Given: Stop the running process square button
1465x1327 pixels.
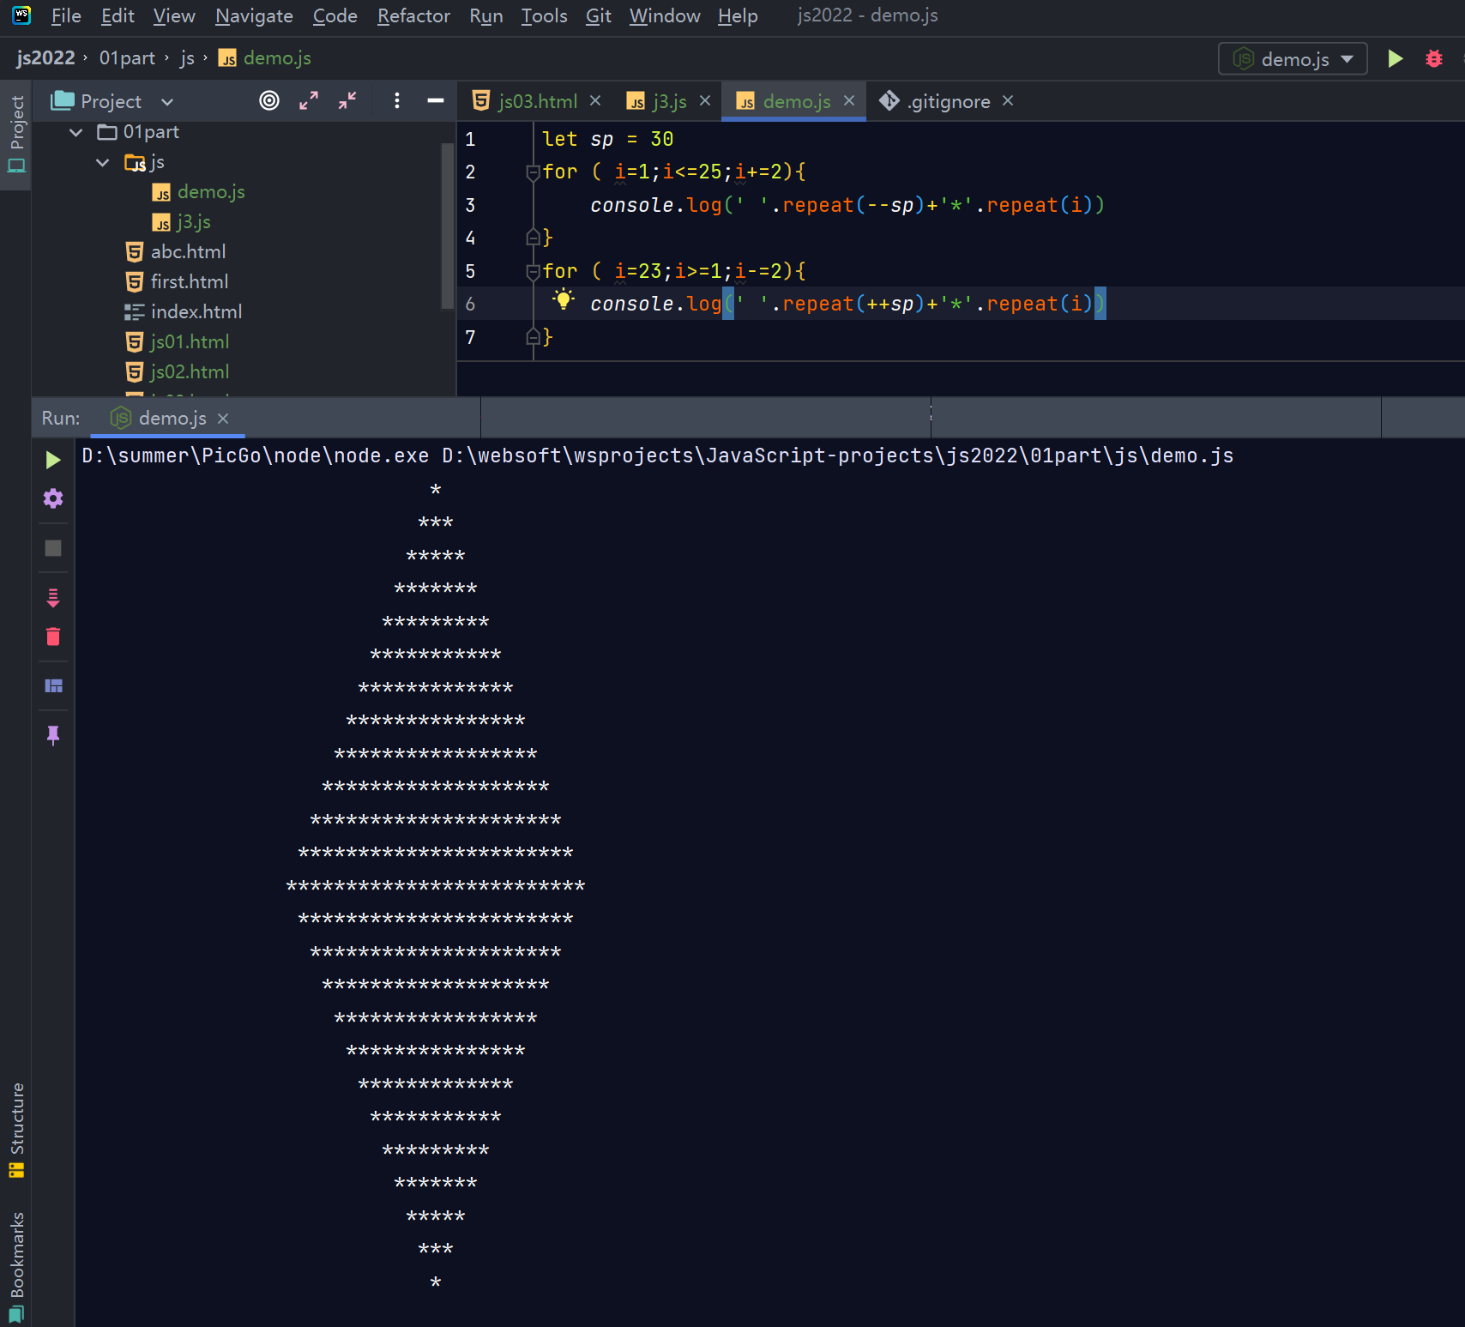Looking at the screenshot, I should pos(53,548).
